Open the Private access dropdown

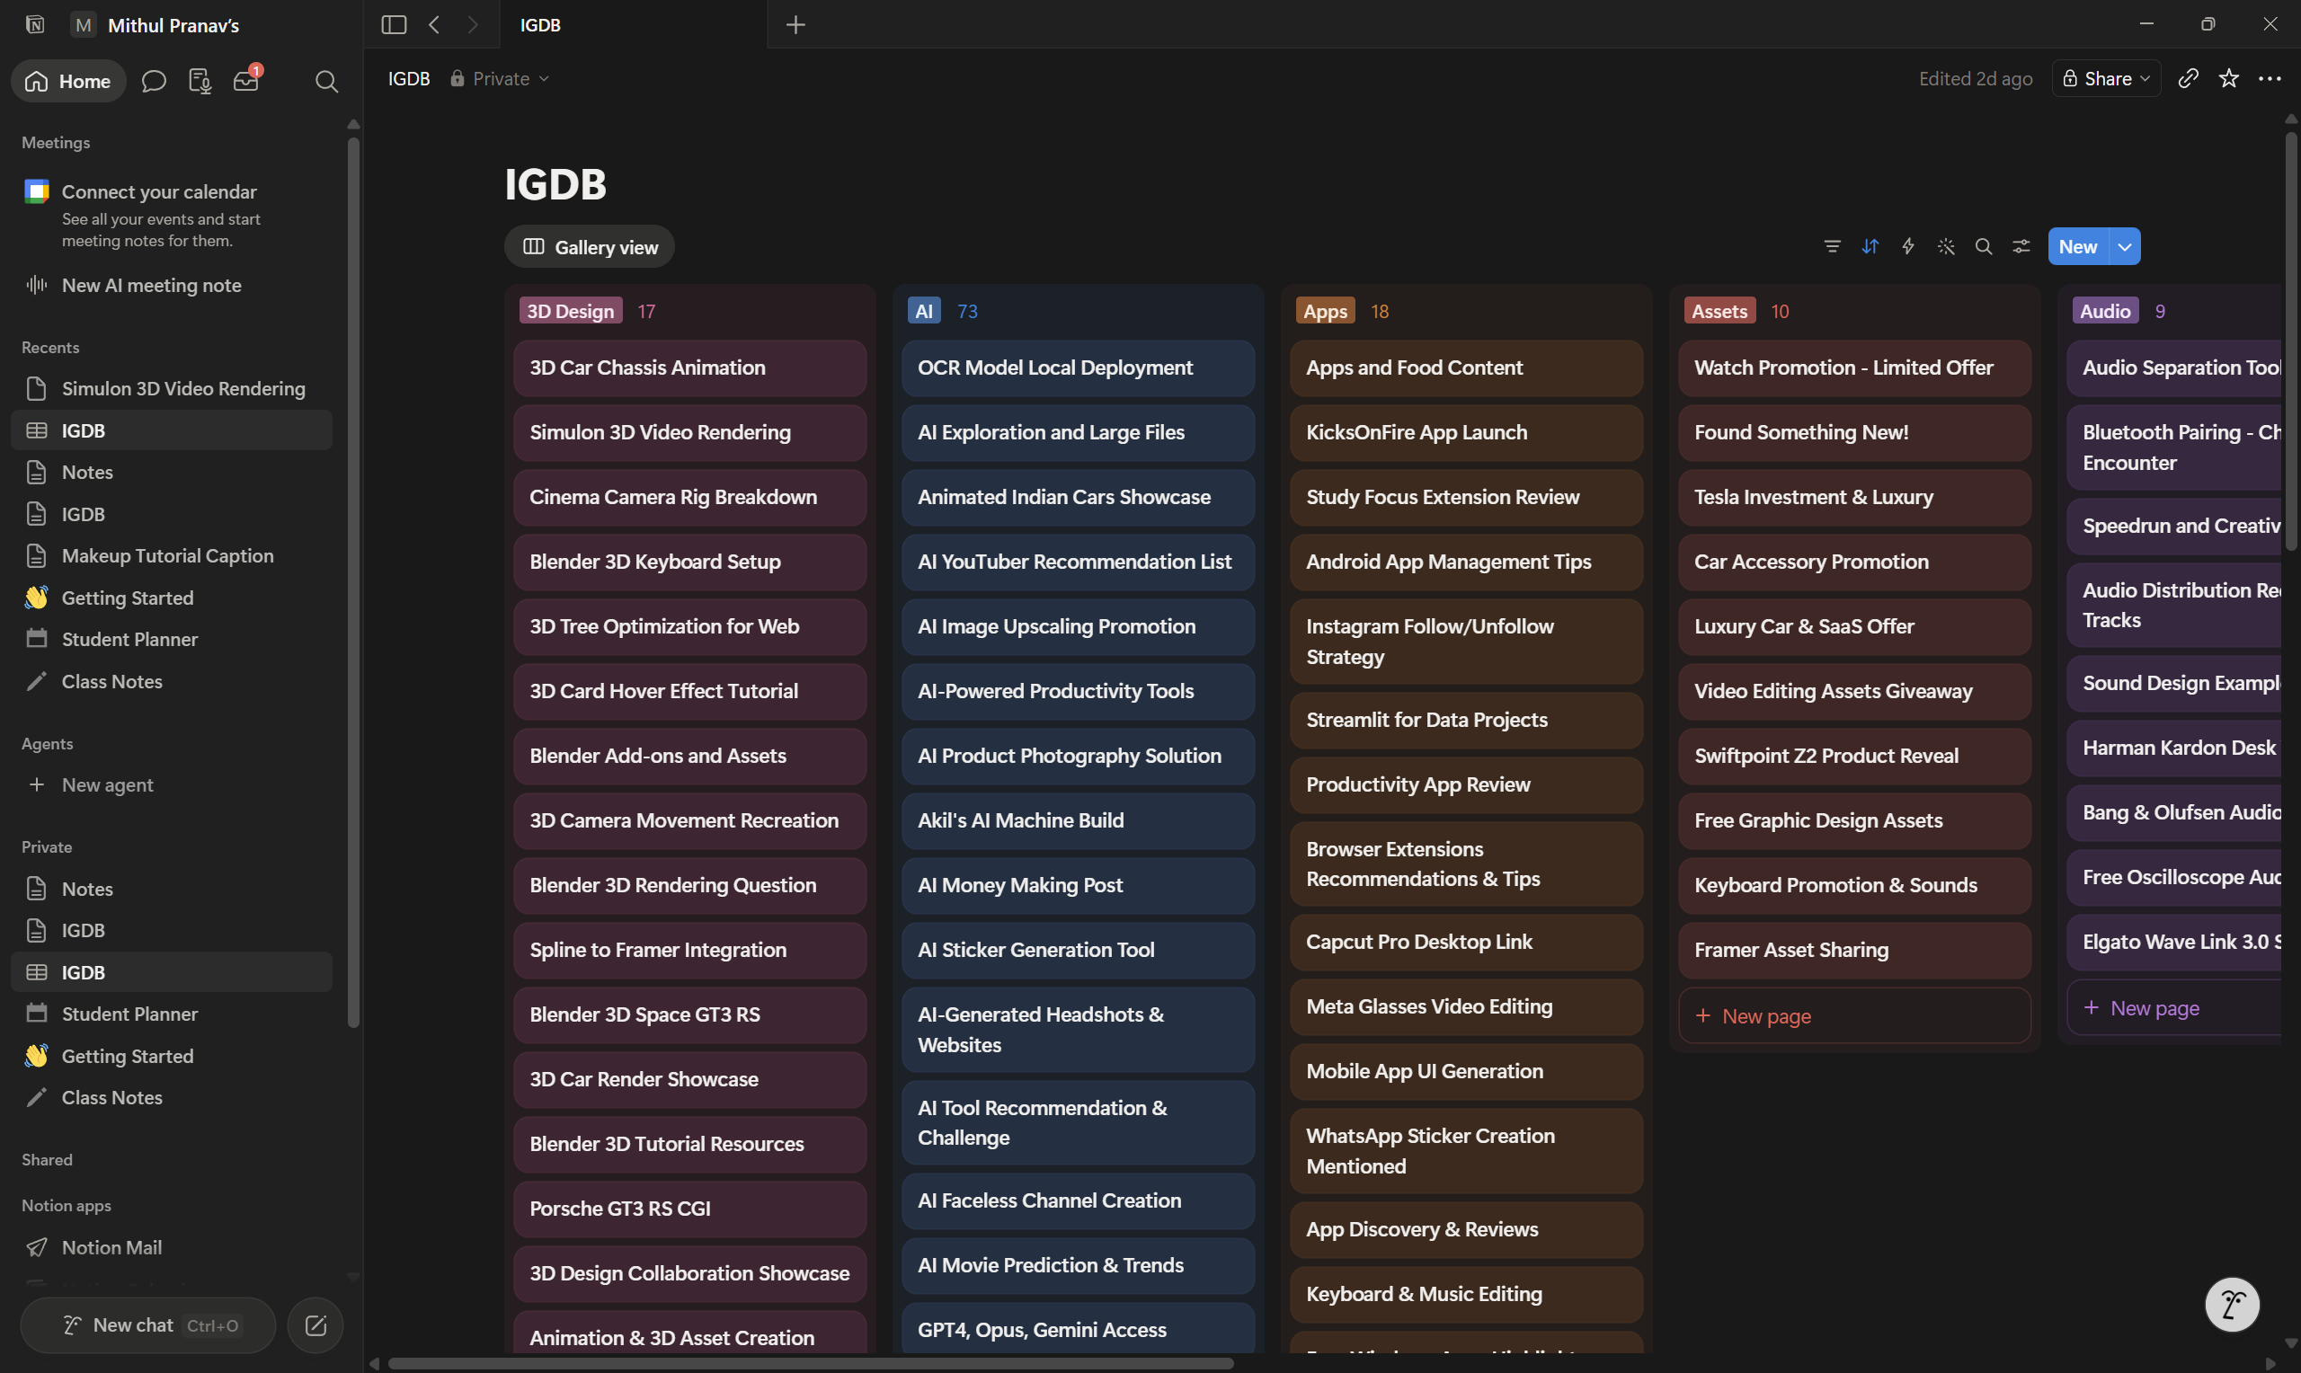500,79
